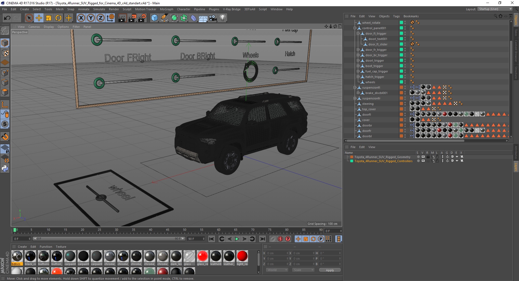
Task: Open Edit Render Settings icon
Action: point(142,18)
